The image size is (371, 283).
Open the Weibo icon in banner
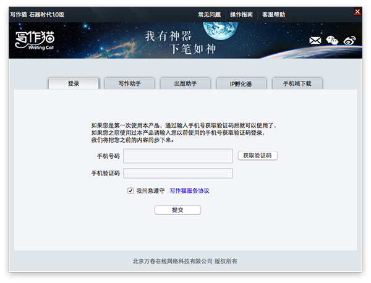click(351, 41)
